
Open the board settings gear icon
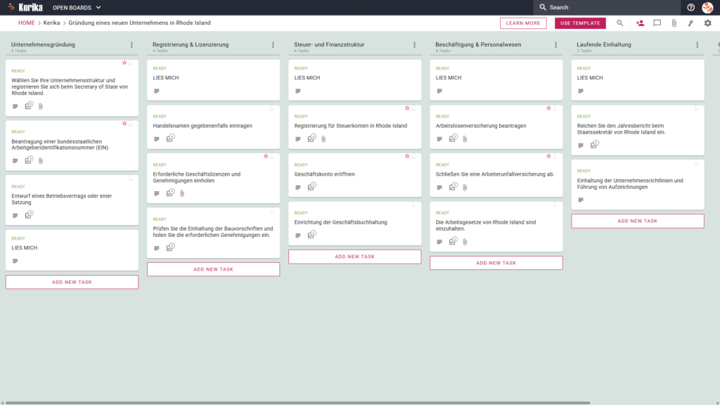click(x=707, y=23)
